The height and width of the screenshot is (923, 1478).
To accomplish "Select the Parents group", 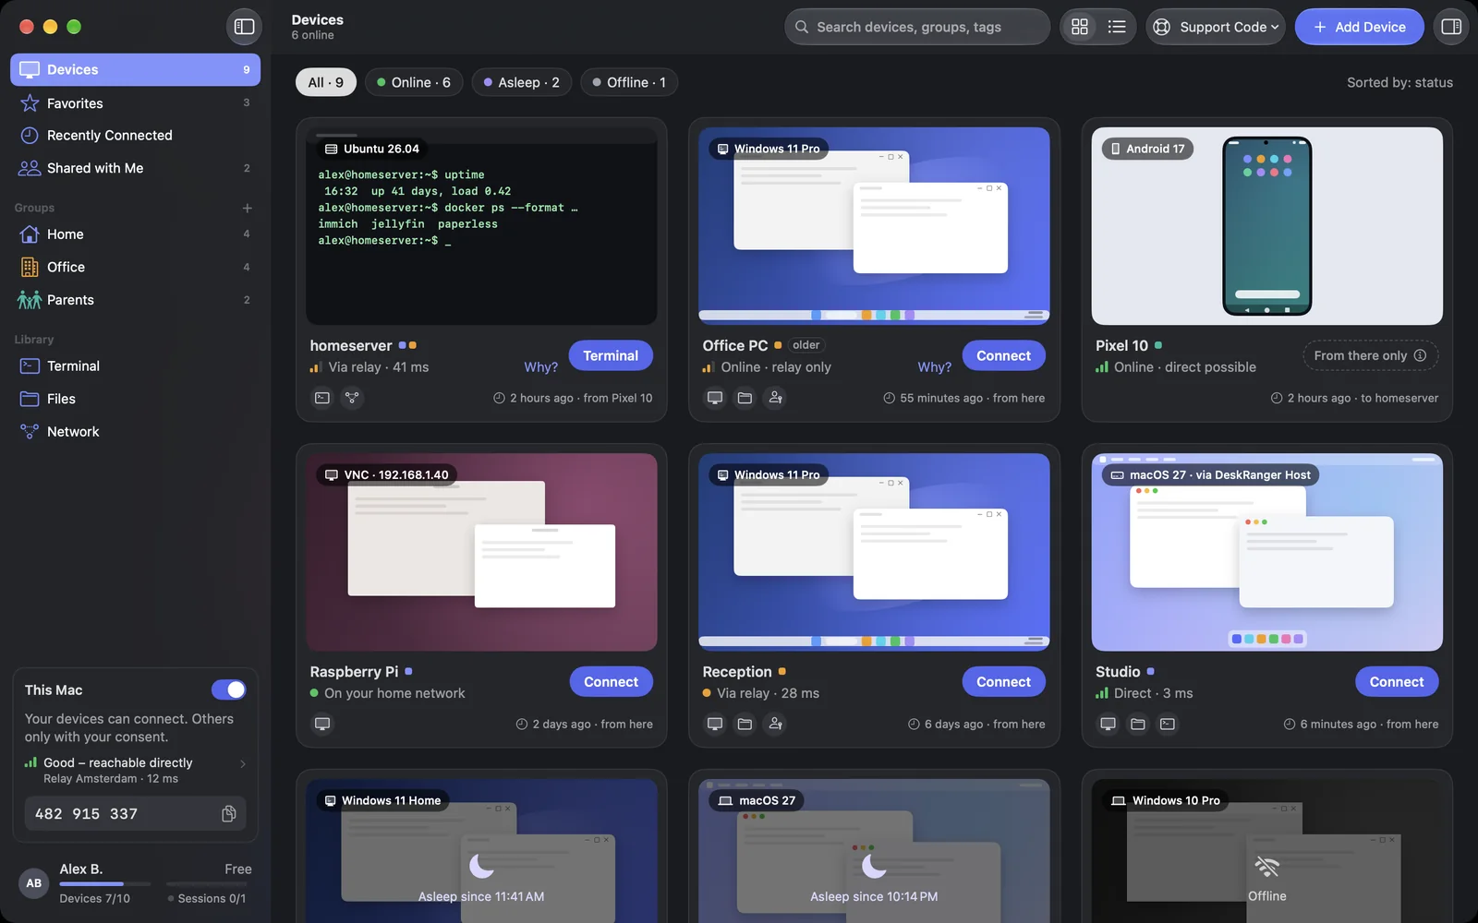I will coord(135,300).
